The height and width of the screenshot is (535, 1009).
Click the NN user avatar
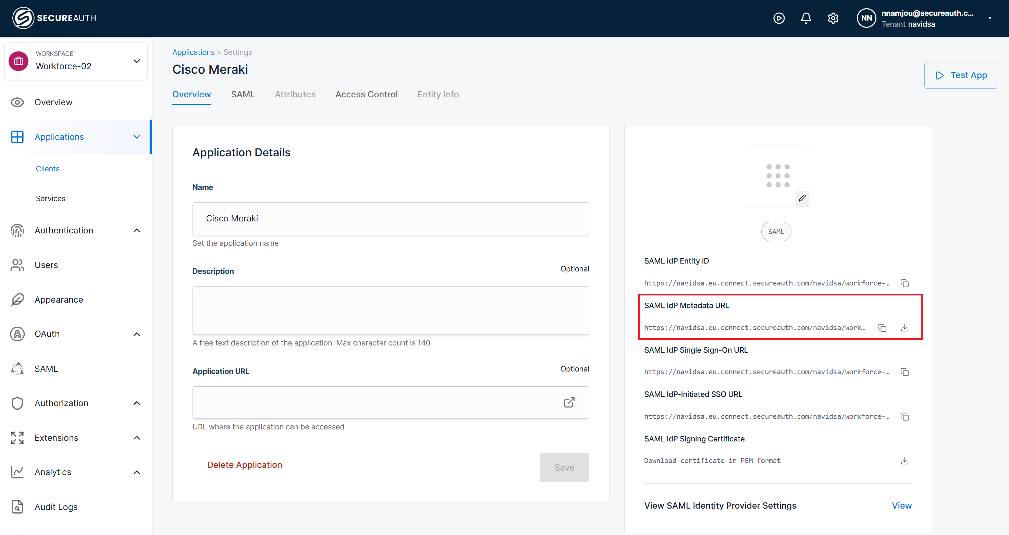[866, 18]
